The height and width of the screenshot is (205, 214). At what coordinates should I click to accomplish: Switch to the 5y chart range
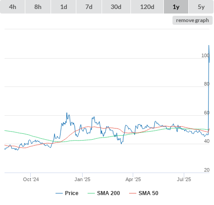tap(201, 7)
